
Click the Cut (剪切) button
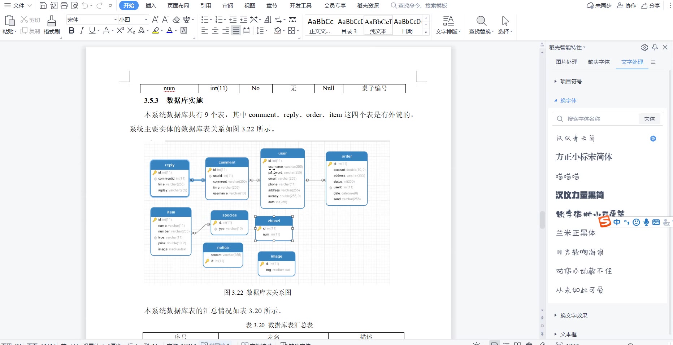30,19
